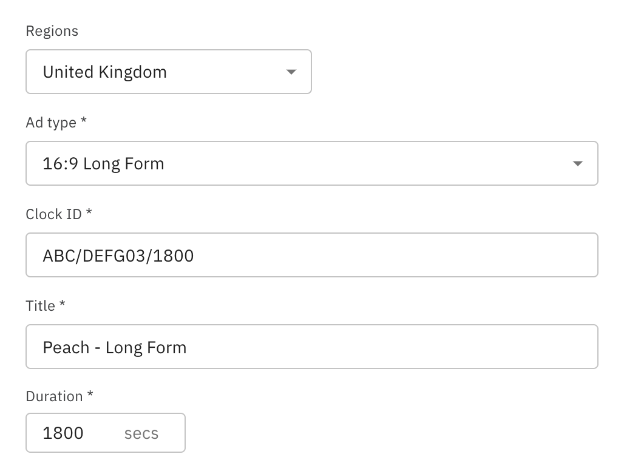Click the Ad type field label
This screenshot has width=624, height=471.
coord(51,123)
